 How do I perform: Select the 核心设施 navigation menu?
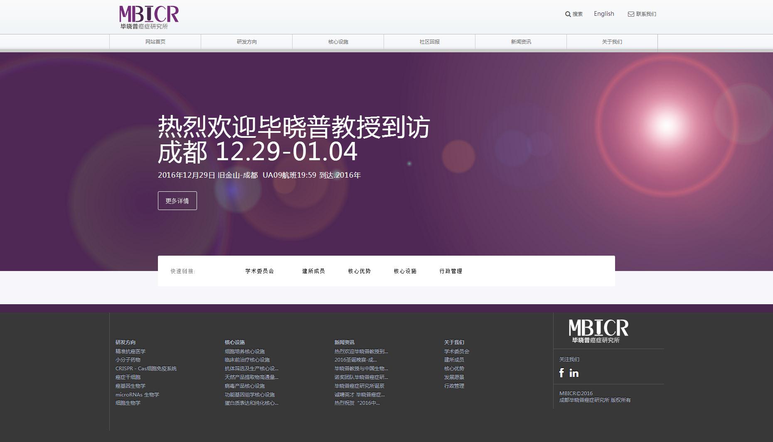click(x=338, y=42)
